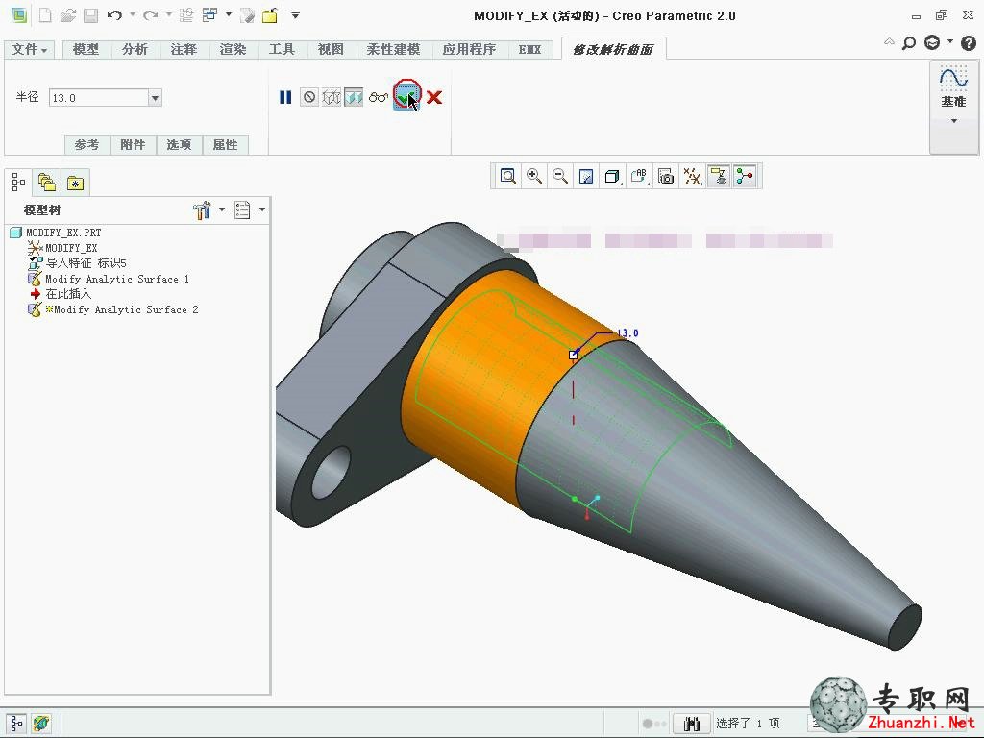Switch to the 模型 ribbon tab
Screen dimensions: 984x738
click(x=86, y=49)
